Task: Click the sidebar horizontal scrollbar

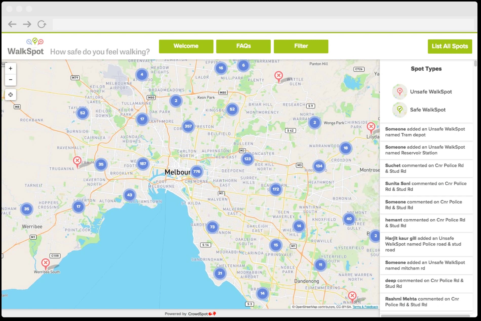Action: [x=425, y=316]
